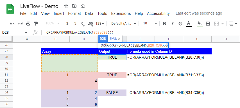Open the Google Sheets home icon
This screenshot has height=108, width=240.
(10, 9)
